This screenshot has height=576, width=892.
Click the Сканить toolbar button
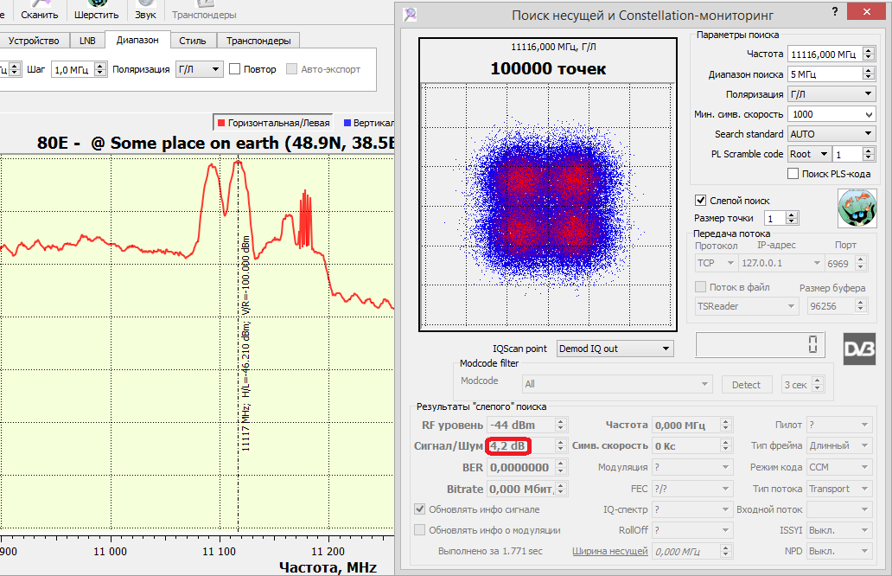(39, 10)
